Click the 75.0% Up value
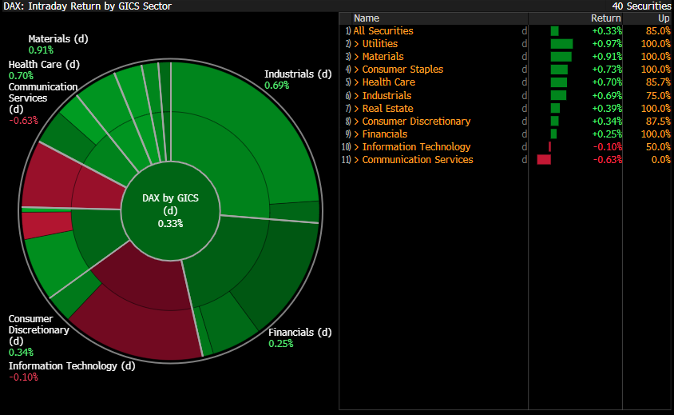This screenshot has width=674, height=415. pyautogui.click(x=658, y=96)
